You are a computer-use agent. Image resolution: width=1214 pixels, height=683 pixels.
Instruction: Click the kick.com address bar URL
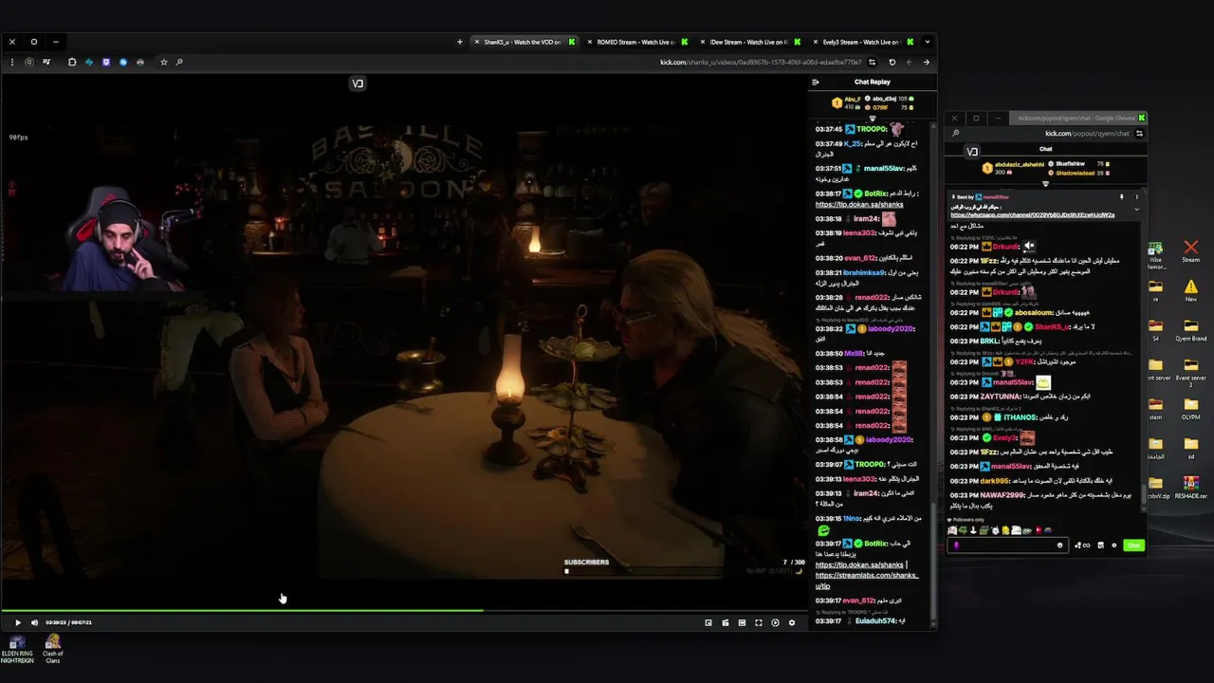(x=761, y=63)
